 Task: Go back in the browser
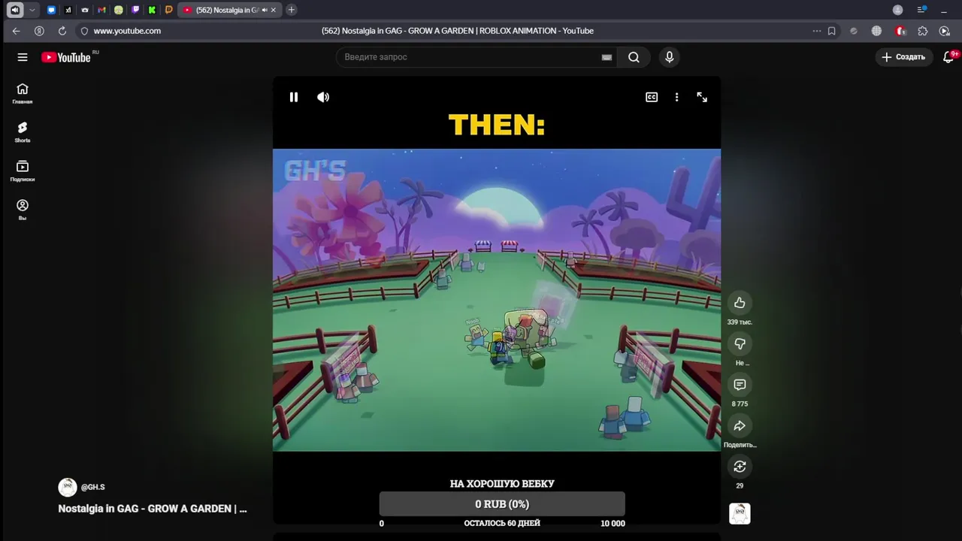point(16,31)
